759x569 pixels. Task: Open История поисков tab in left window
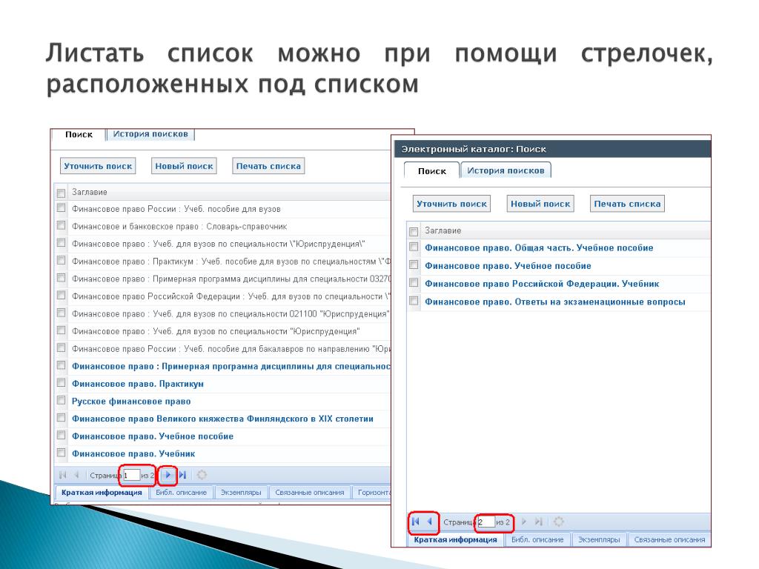[x=150, y=134]
